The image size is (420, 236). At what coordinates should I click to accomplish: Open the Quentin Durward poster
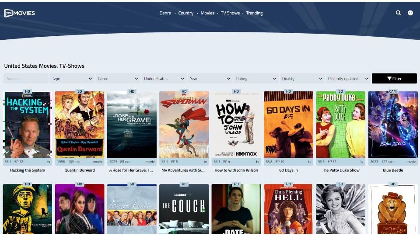80,125
